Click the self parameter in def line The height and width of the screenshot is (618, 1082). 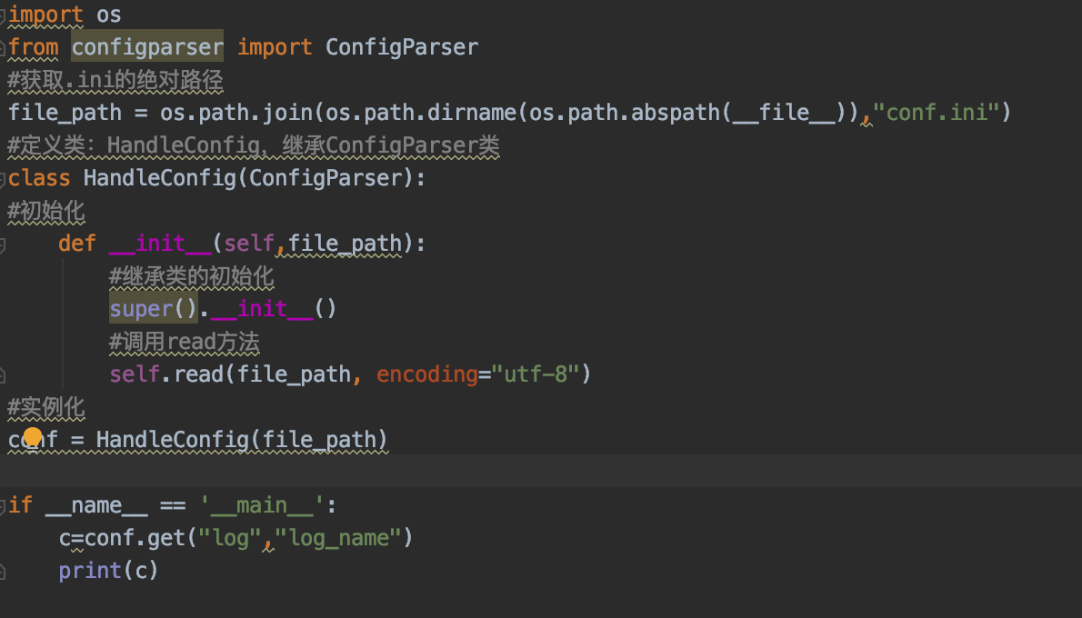click(249, 244)
